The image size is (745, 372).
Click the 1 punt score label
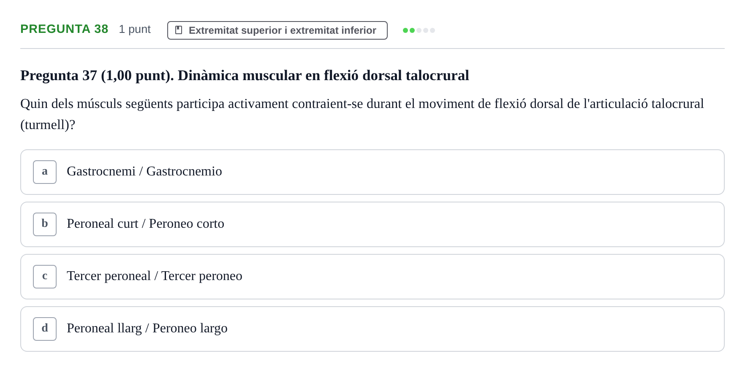click(x=135, y=29)
